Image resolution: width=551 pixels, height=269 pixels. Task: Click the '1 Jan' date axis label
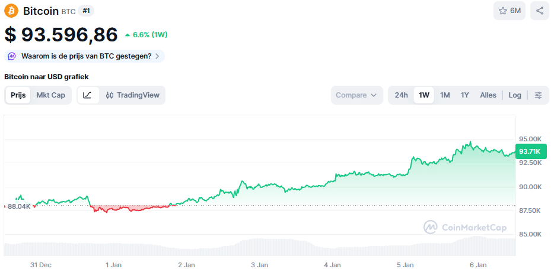coord(113,265)
